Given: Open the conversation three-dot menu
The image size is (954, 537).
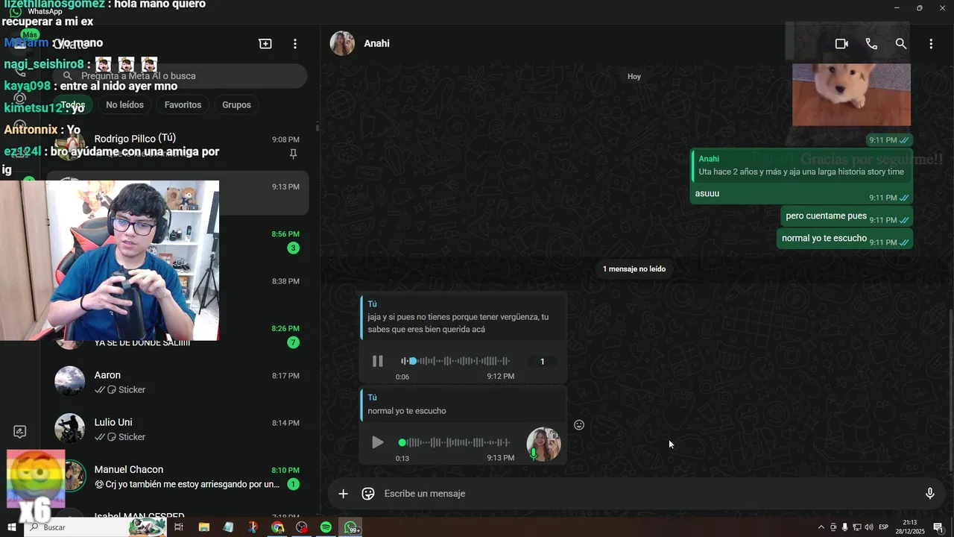Looking at the screenshot, I should [931, 44].
